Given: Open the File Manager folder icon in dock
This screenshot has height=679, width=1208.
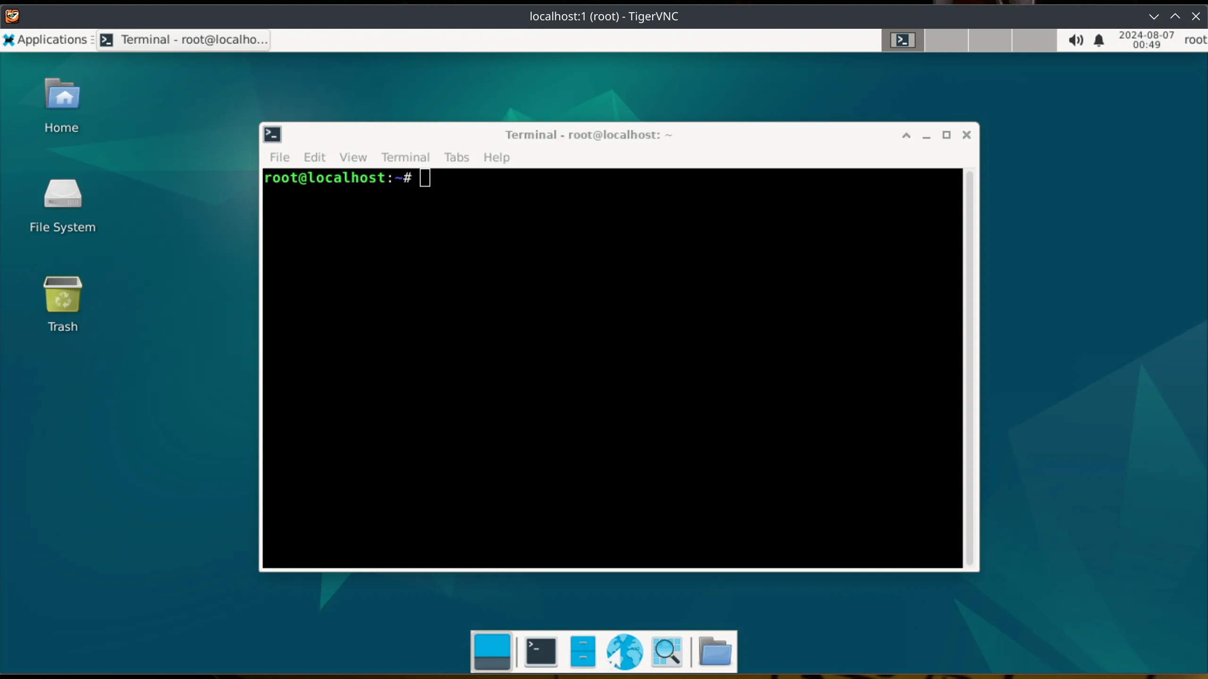Looking at the screenshot, I should pos(715,652).
